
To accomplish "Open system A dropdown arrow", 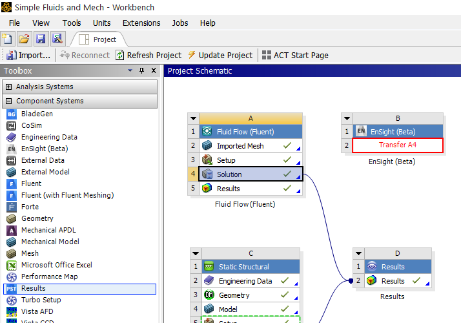I will coord(193,118).
